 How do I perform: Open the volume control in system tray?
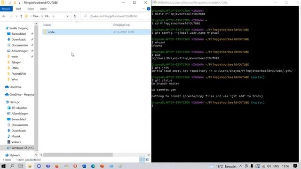click(x=269, y=166)
